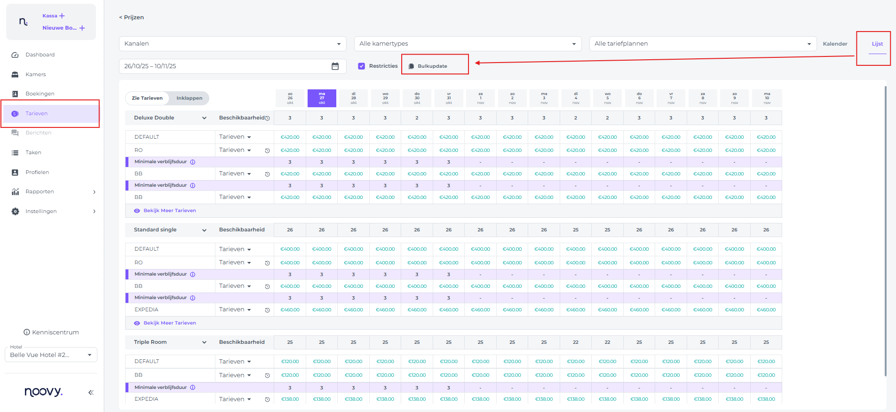Screen dimensions: 896x412
Task: Click info icon next to Kenniscentrum
Action: pos(27,333)
